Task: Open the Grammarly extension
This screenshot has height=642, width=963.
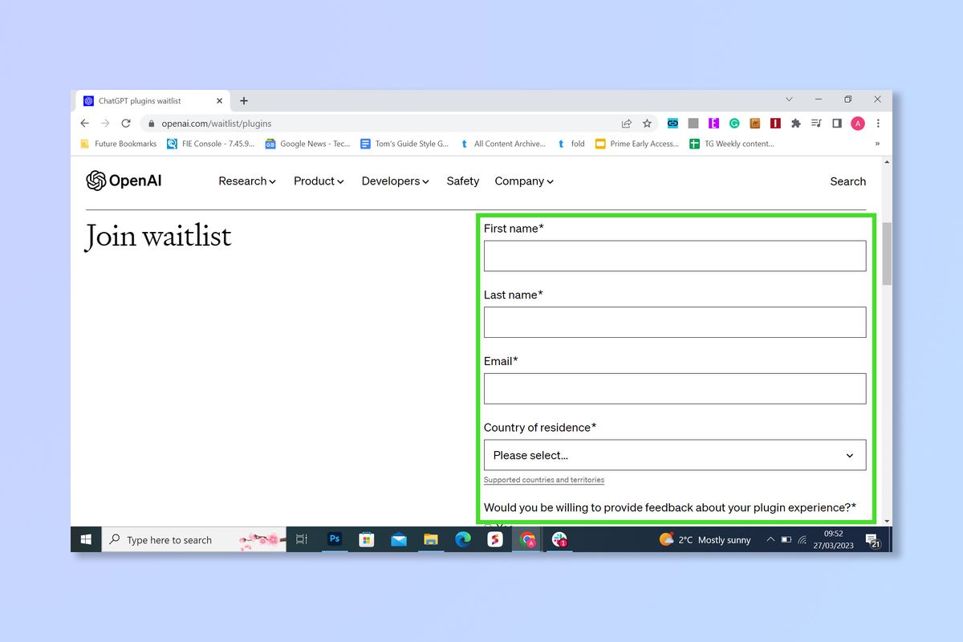Action: [734, 123]
